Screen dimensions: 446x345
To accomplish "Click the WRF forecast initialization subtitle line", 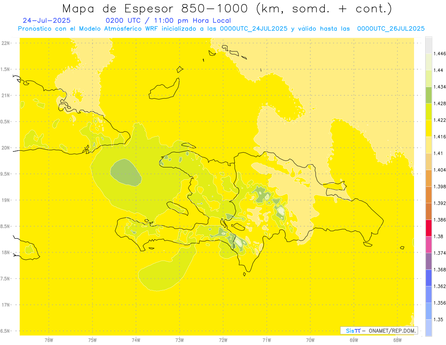I will tap(221, 29).
